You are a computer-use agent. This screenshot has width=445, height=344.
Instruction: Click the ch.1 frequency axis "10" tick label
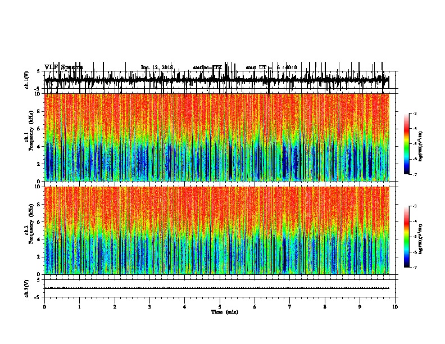tap(38, 94)
